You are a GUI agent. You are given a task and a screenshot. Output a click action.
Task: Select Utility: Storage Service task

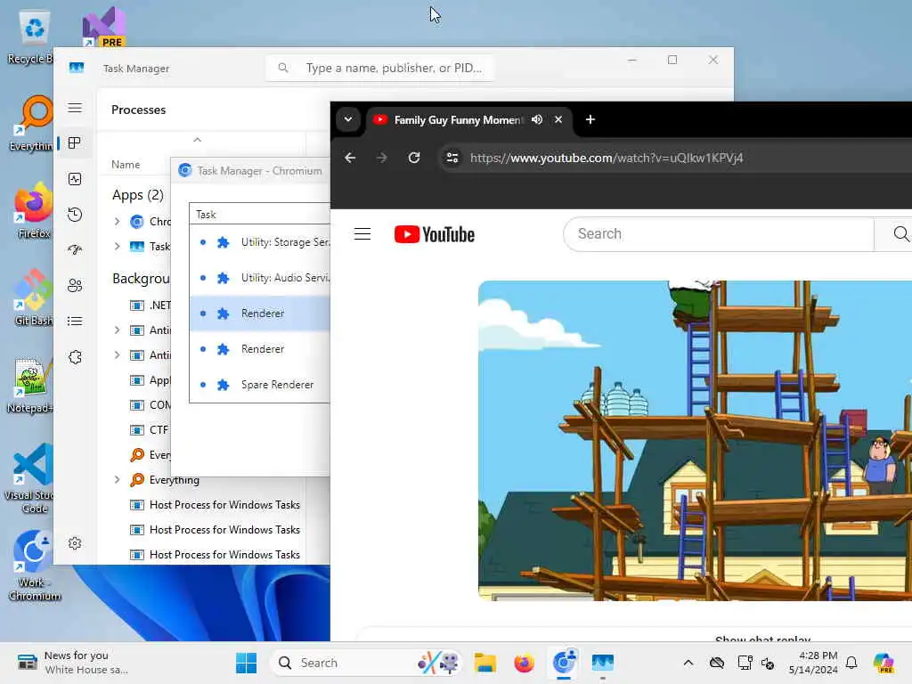pos(260,242)
